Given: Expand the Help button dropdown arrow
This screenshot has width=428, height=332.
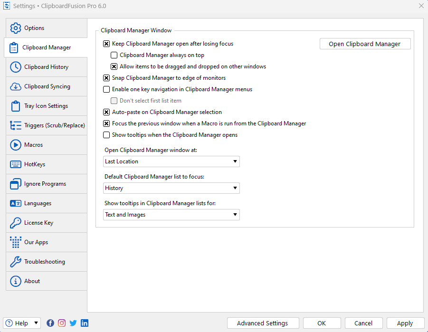Looking at the screenshot, I should click(36, 323).
